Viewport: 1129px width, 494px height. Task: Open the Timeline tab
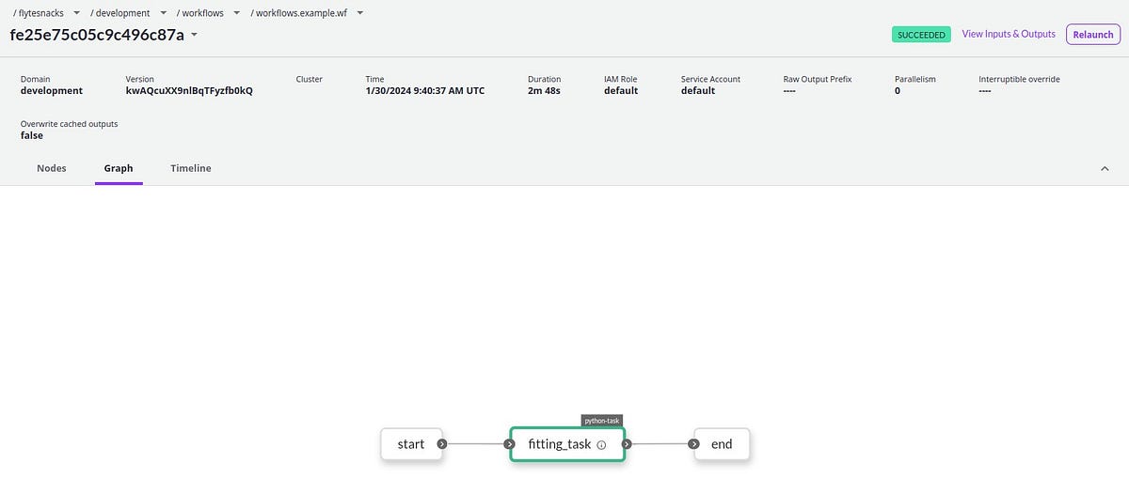pos(191,168)
